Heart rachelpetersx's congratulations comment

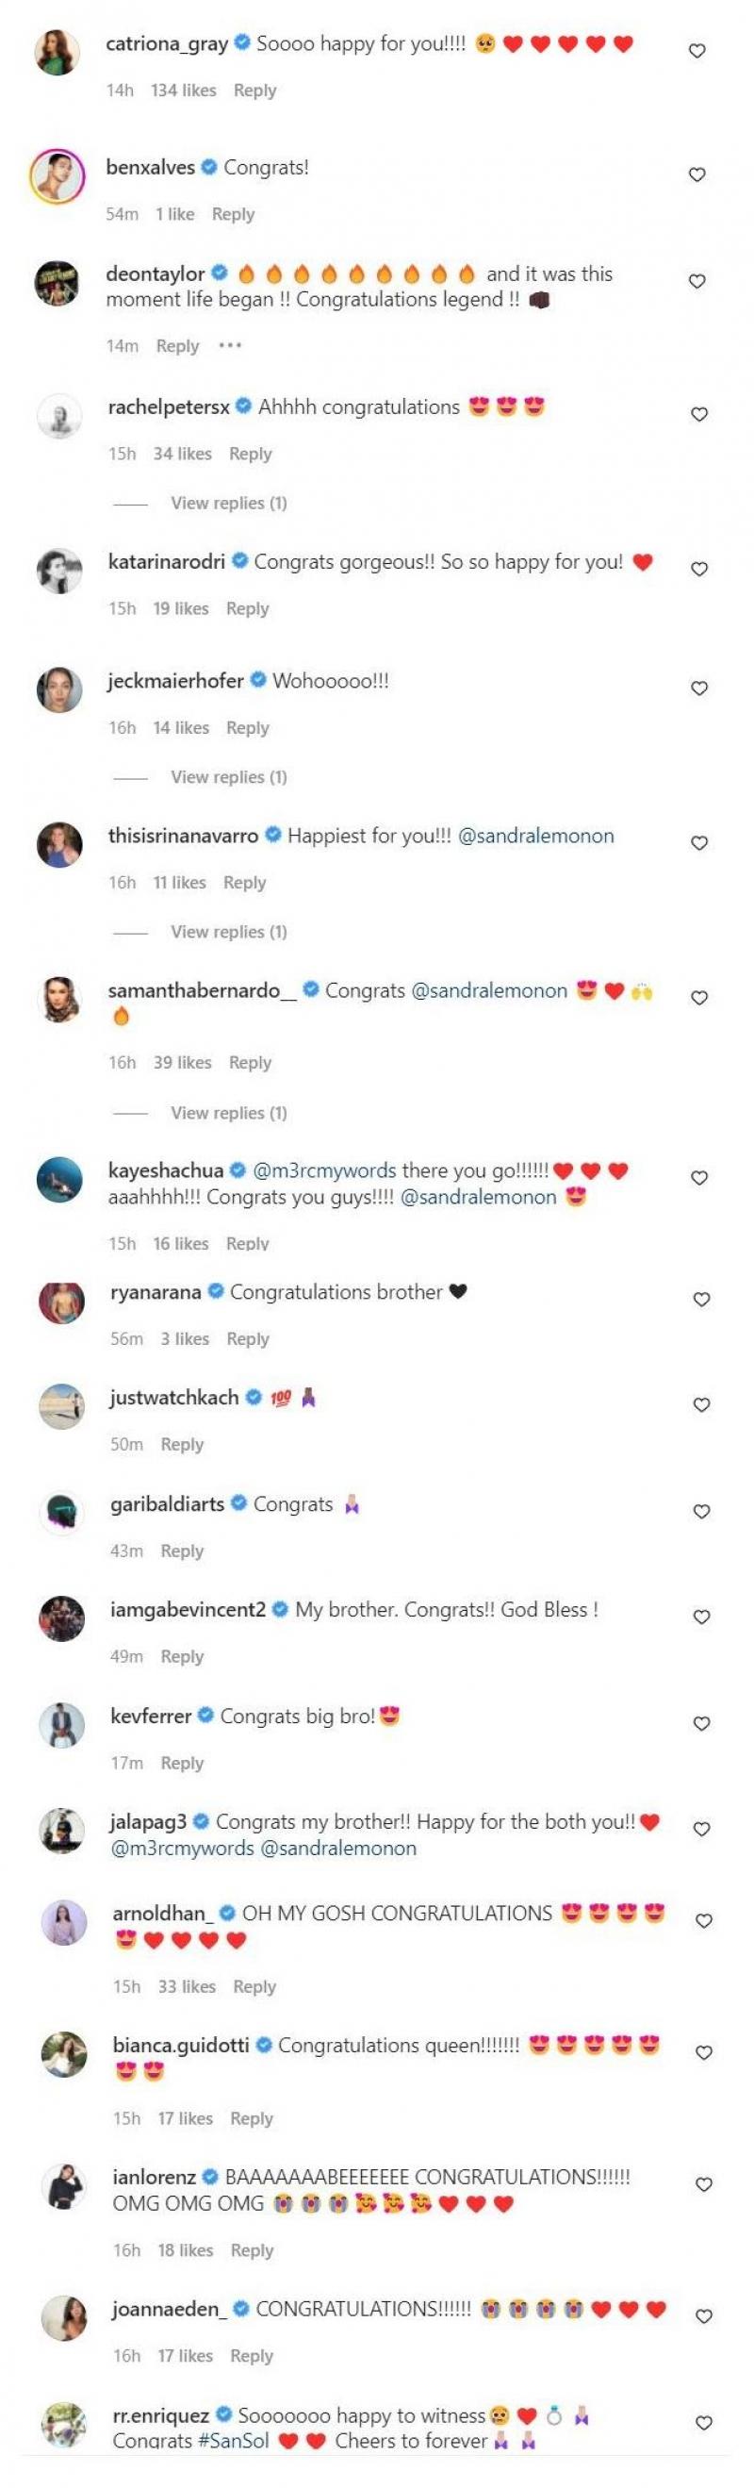click(699, 414)
